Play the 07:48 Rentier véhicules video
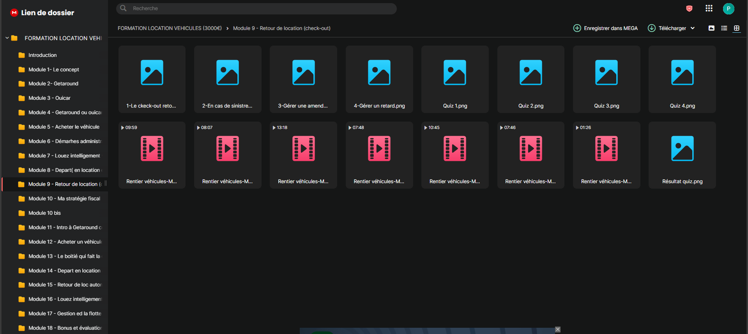Viewport: 748px width, 334px height. tap(379, 155)
